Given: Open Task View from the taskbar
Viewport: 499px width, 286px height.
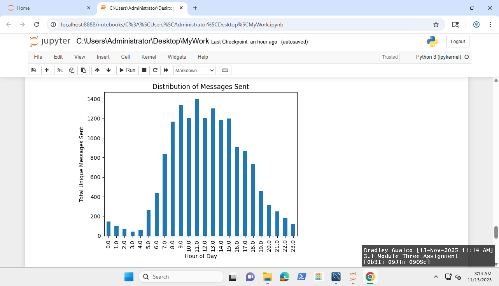Looking at the screenshot, I should coord(233,277).
